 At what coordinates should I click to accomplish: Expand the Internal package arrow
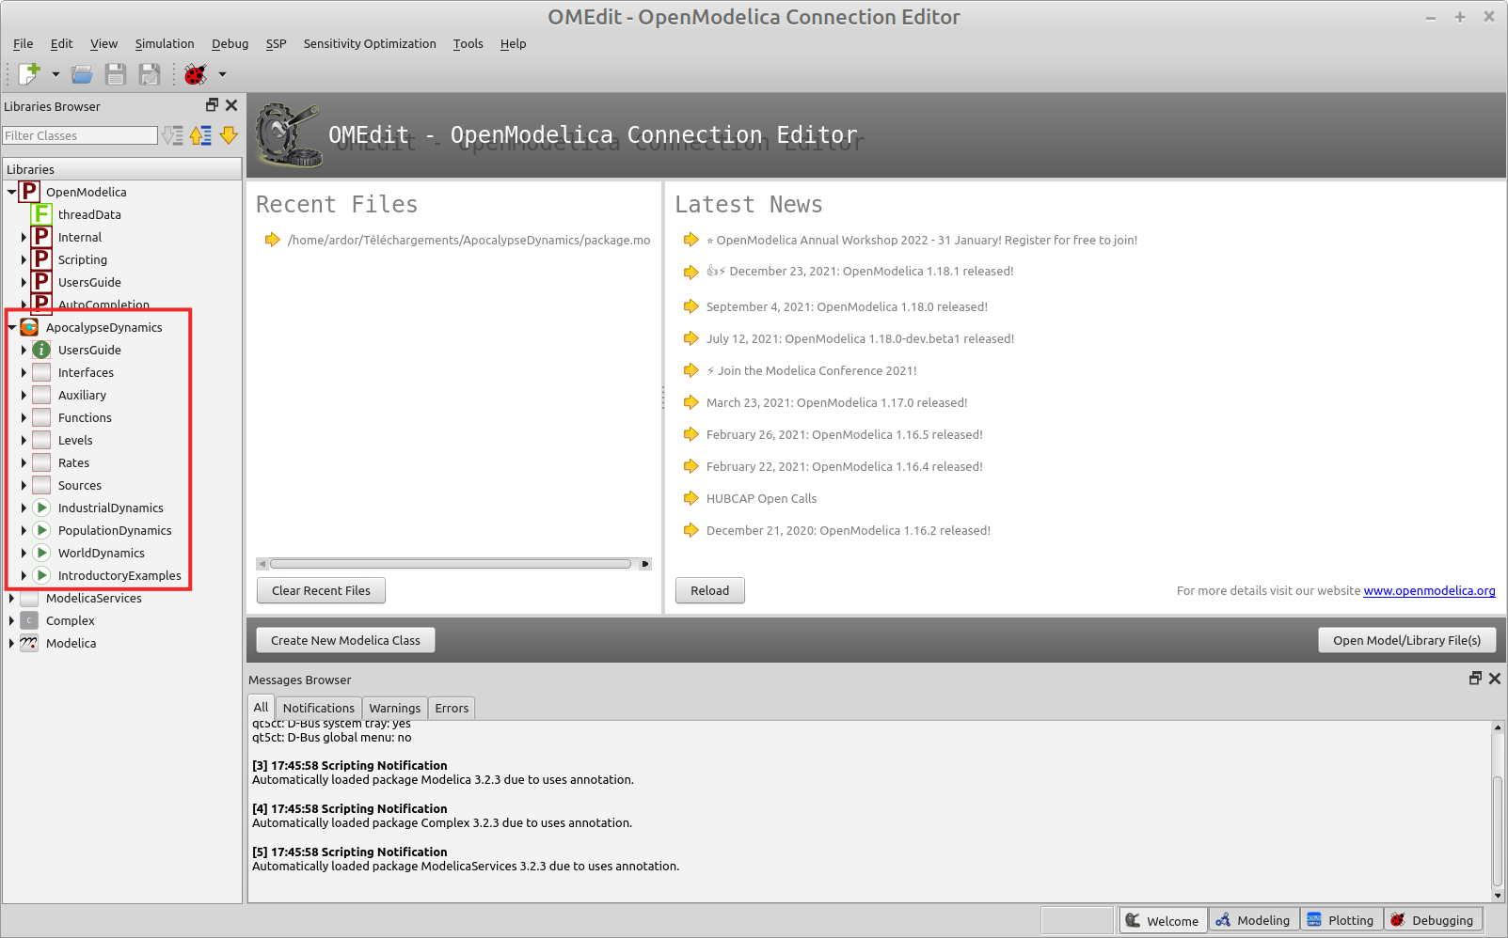tap(24, 237)
